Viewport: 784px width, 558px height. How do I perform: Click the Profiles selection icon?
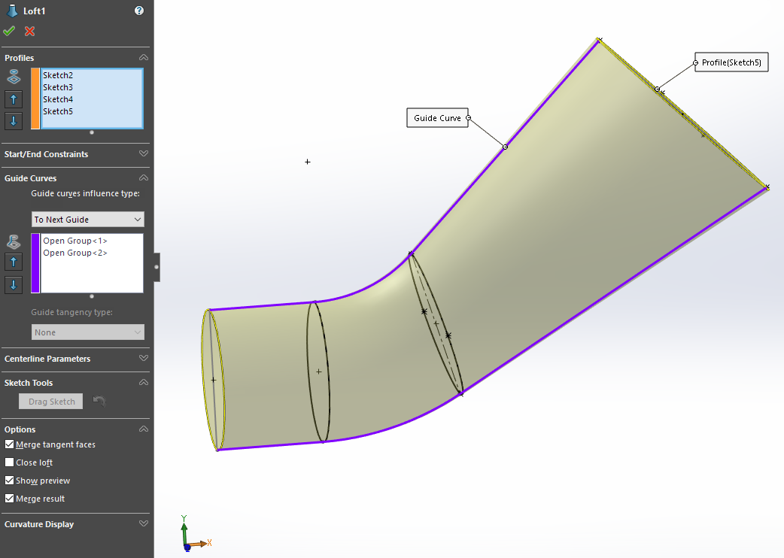pos(13,76)
